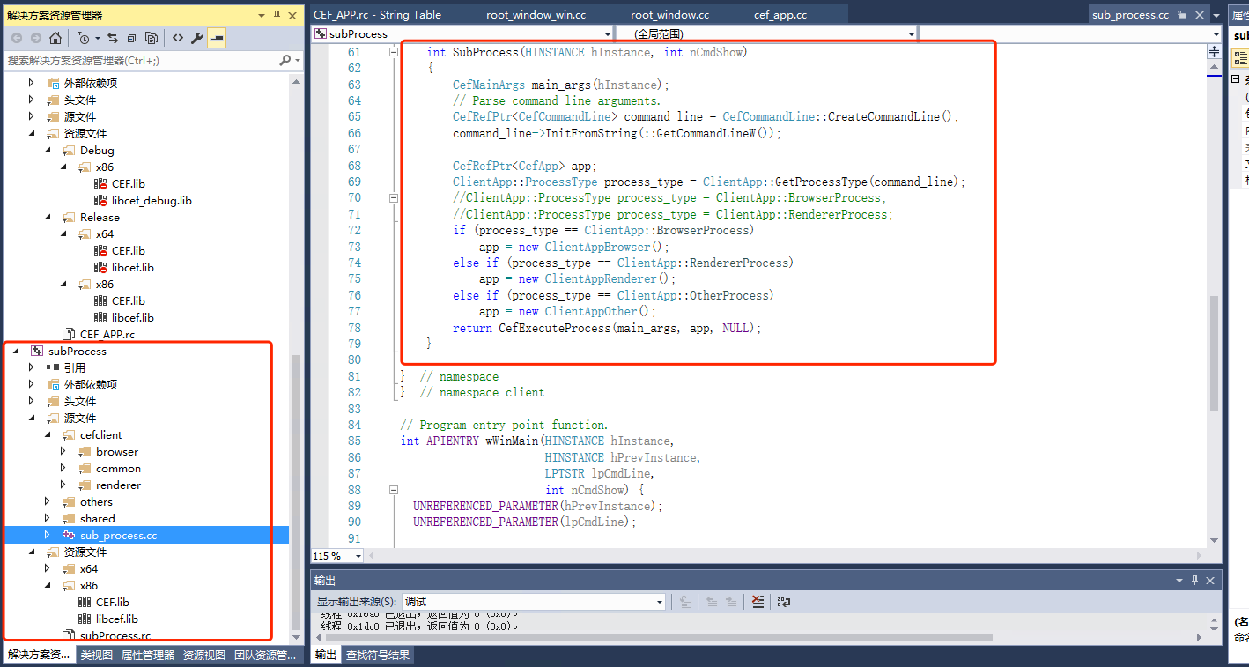This screenshot has width=1249, height=667.
Task: Click the 类视图 button below Solution Explorer
Action: 95,655
